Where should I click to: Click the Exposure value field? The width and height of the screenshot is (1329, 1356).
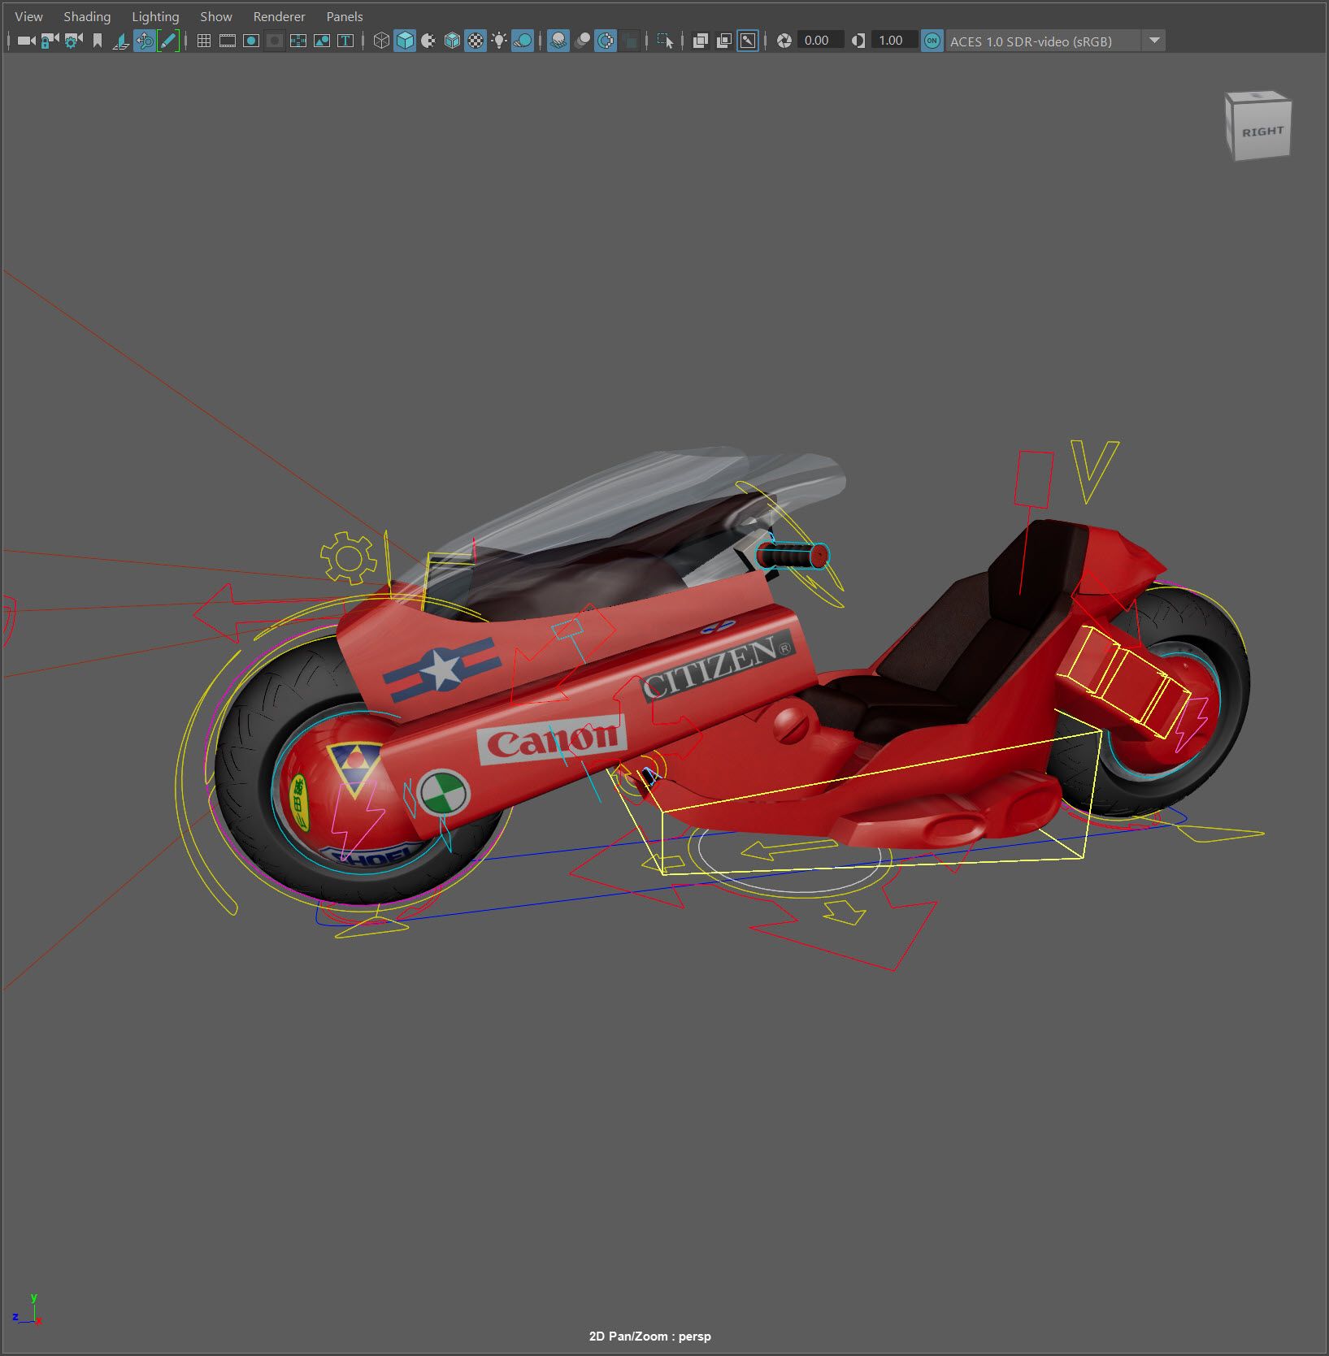[x=819, y=41]
